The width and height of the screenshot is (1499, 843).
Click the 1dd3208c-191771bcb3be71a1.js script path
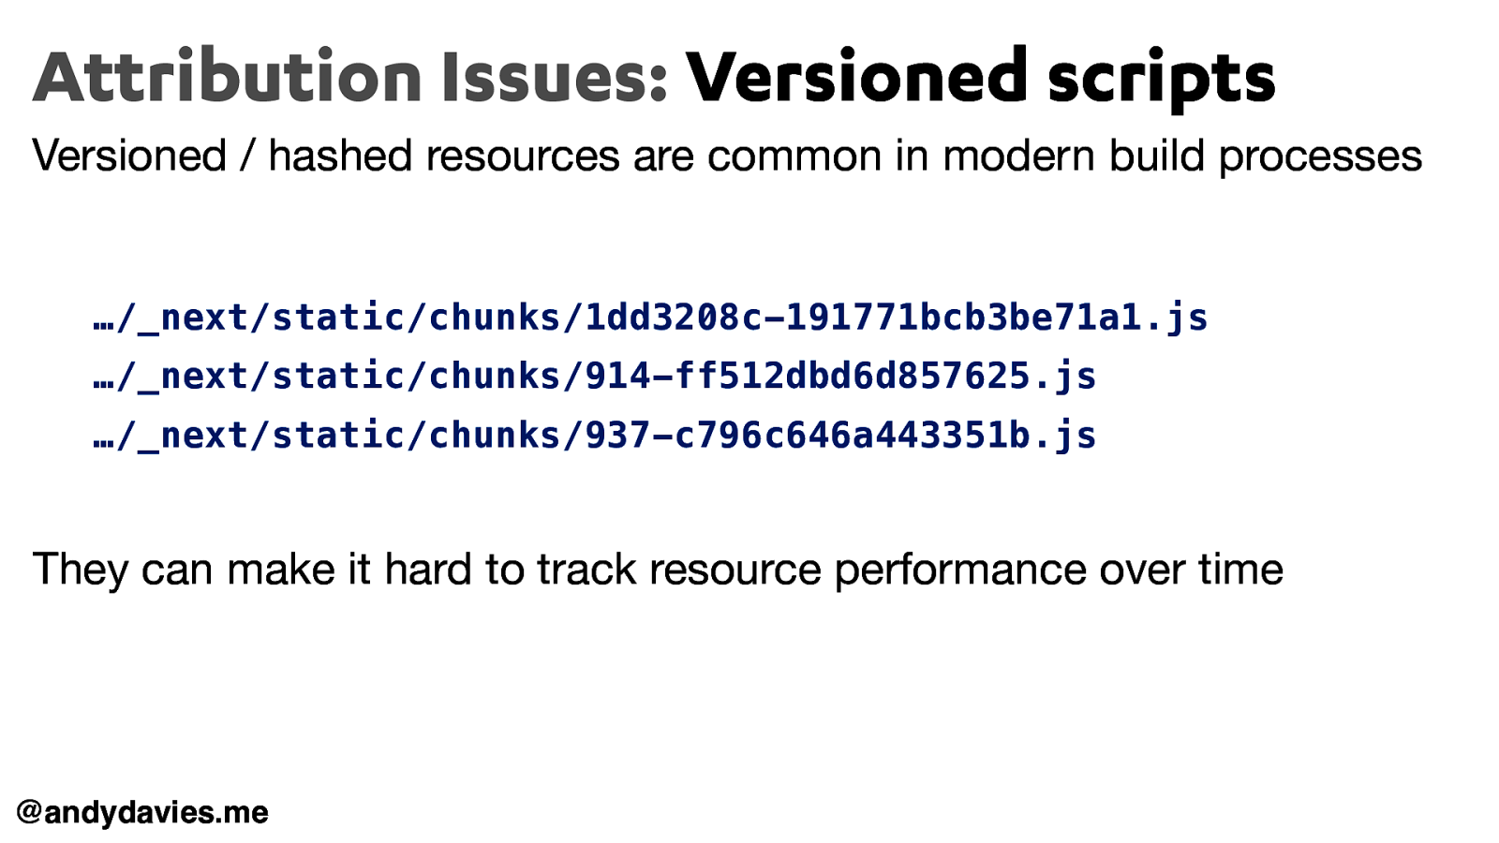pos(650,318)
